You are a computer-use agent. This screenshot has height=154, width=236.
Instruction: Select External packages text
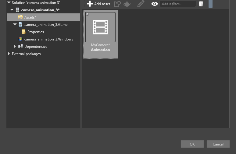pos(26,54)
